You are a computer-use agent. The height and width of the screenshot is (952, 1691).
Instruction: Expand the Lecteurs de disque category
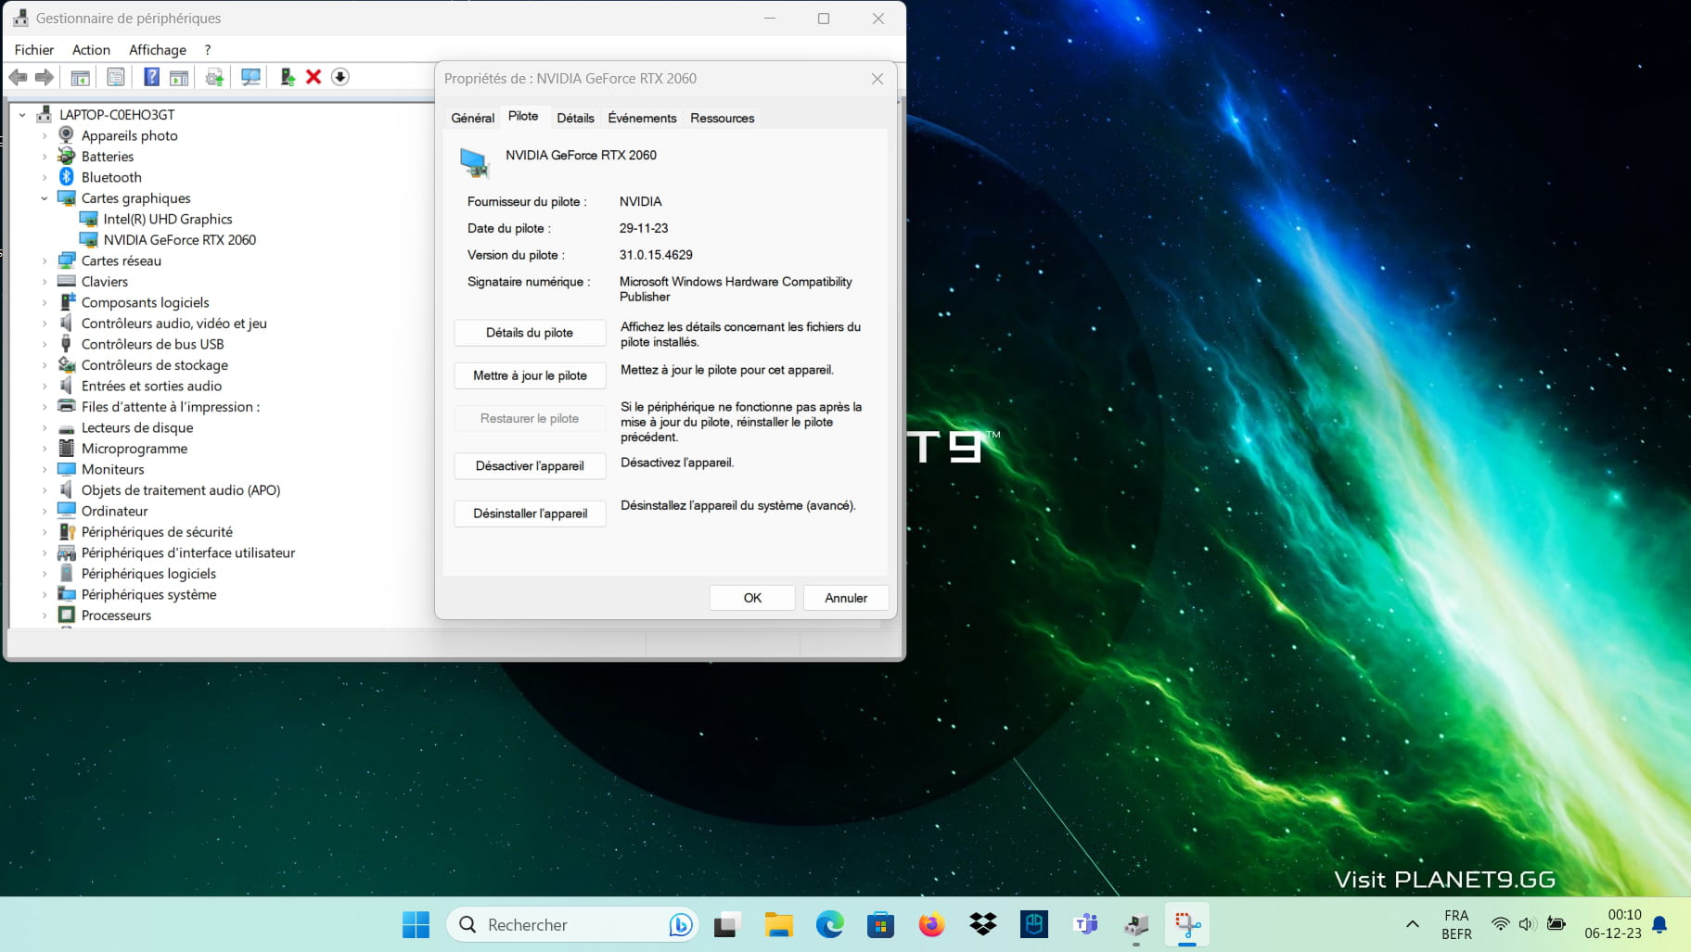(x=44, y=427)
